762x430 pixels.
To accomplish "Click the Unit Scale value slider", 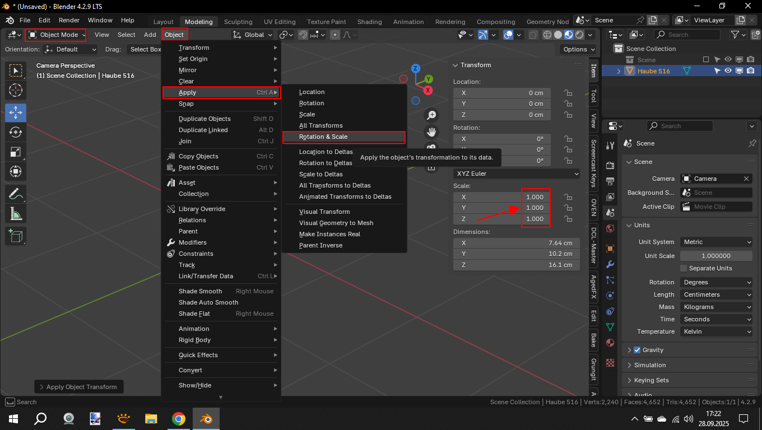I will tap(715, 256).
